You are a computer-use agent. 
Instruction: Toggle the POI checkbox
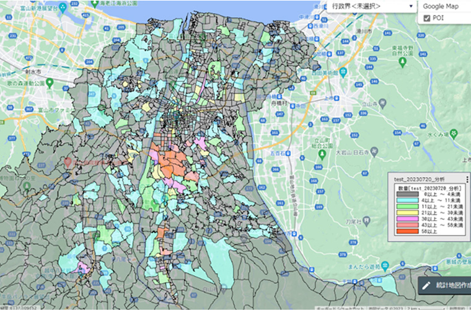pyautogui.click(x=427, y=19)
